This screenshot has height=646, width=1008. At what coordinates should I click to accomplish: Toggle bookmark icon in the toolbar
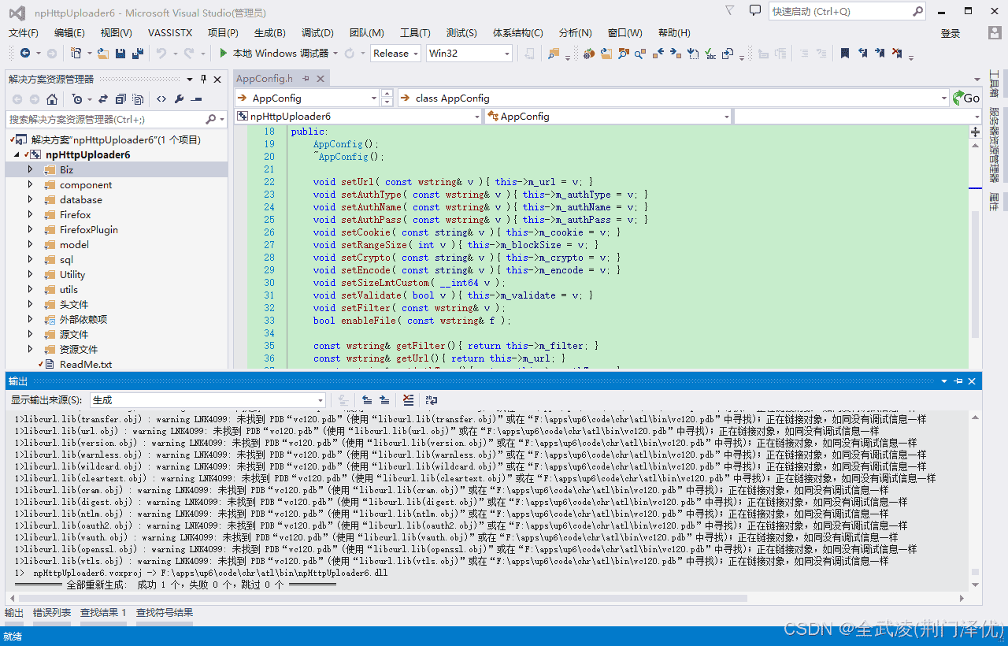tap(844, 54)
